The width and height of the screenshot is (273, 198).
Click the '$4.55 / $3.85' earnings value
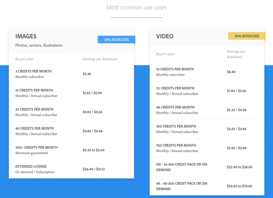pyautogui.click(x=236, y=129)
